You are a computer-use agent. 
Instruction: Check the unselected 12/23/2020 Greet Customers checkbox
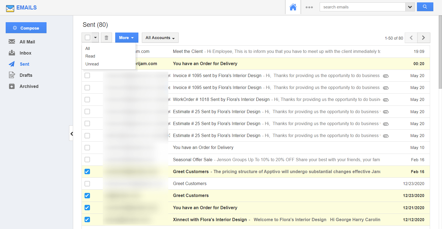(x=87, y=184)
